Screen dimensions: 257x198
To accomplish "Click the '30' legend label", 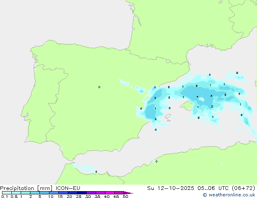I will (88, 196).
